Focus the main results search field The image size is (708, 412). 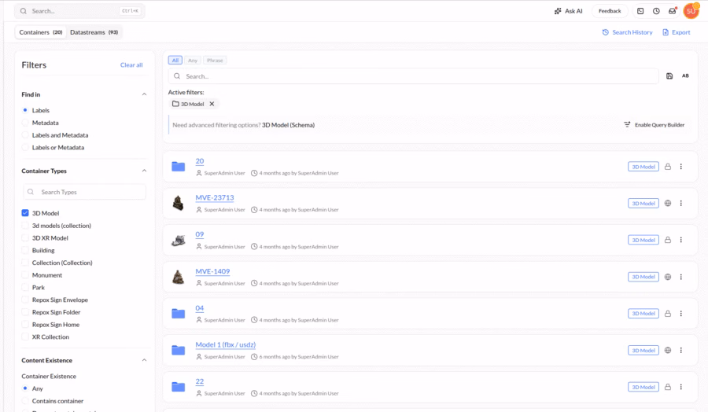click(x=413, y=76)
